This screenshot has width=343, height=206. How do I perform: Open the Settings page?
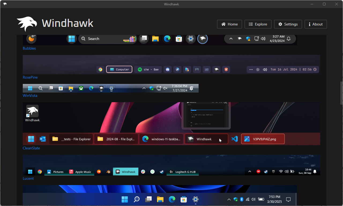point(288,24)
